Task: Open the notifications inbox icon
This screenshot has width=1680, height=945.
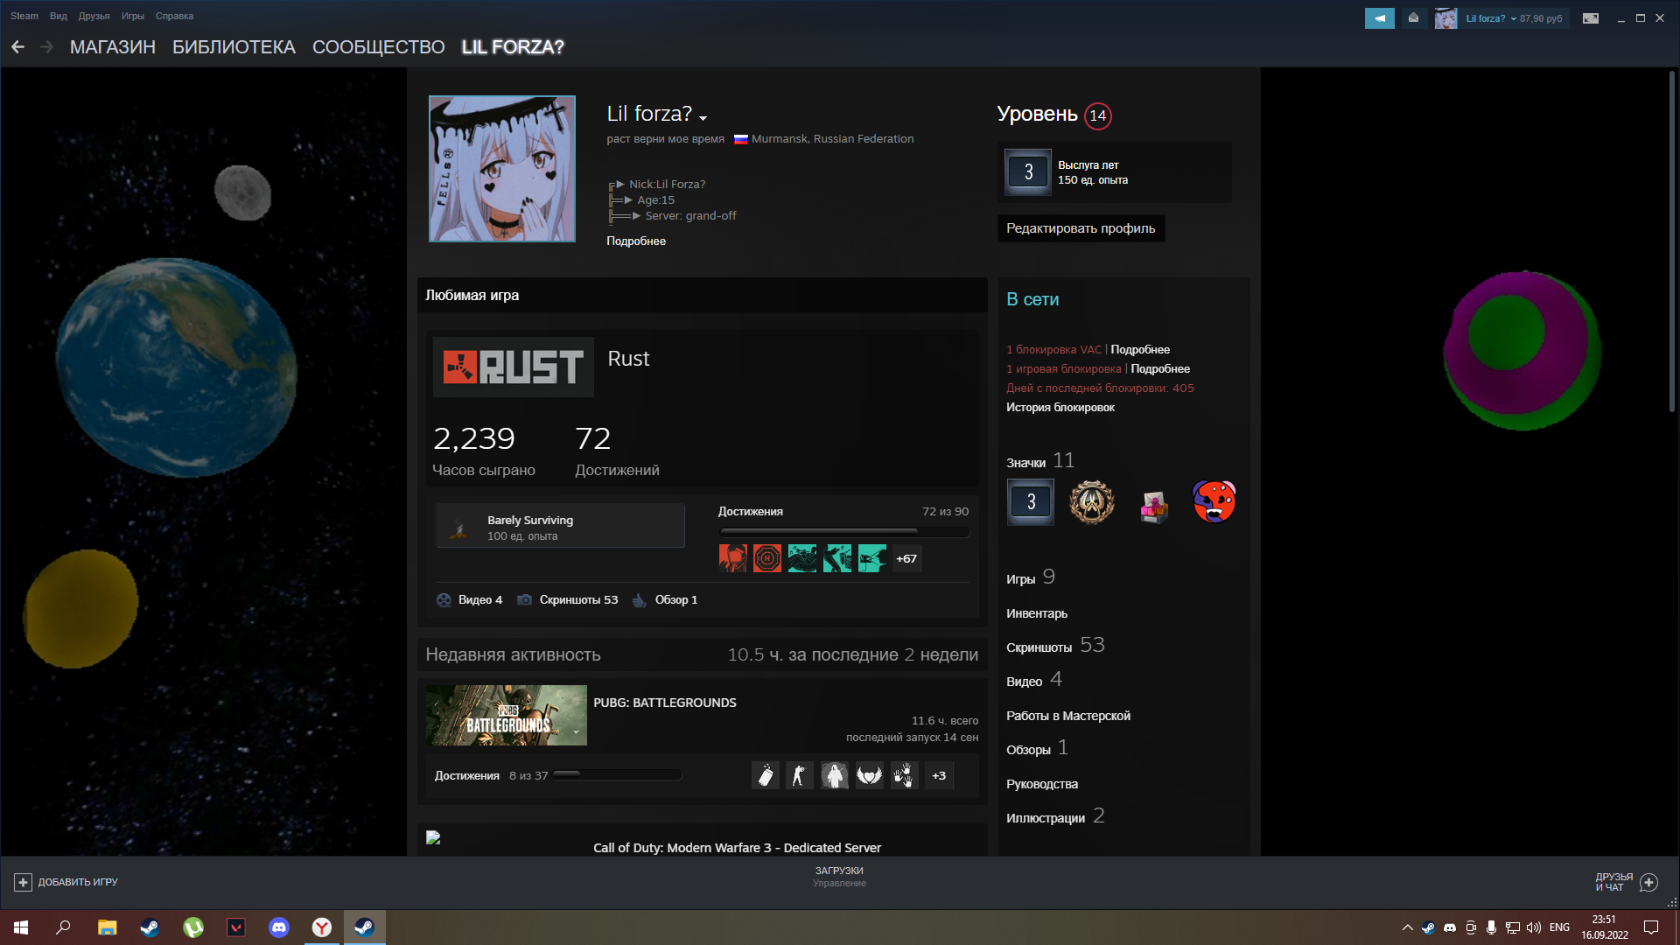Action: click(1413, 18)
